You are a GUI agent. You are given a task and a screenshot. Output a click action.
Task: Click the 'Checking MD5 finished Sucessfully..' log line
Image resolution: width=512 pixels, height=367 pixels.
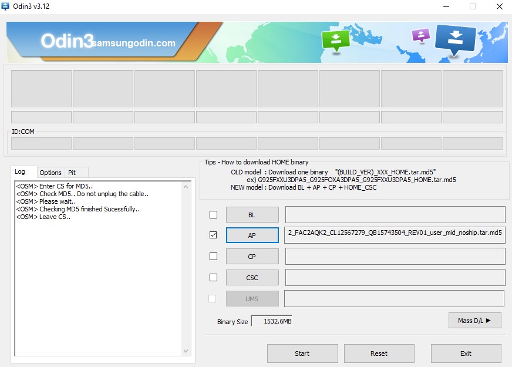tap(78, 209)
